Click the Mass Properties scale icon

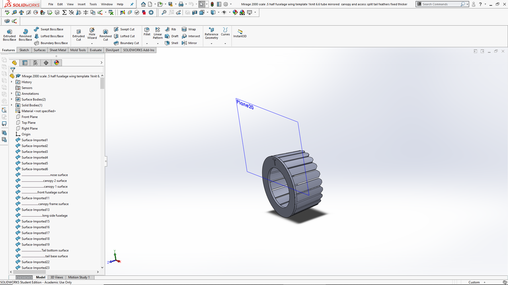pos(21,12)
